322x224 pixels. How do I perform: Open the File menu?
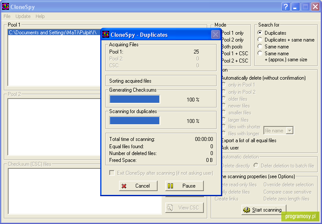pyautogui.click(x=7, y=16)
